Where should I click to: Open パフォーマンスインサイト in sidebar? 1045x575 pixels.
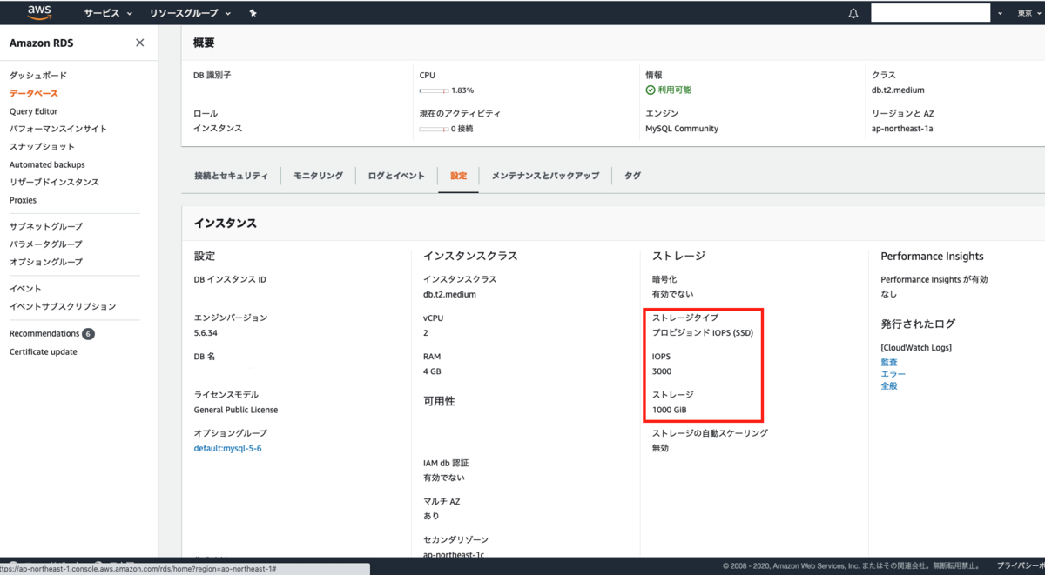(58, 129)
